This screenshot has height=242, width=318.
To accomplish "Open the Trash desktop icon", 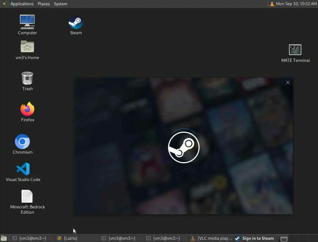I will click(x=27, y=81).
